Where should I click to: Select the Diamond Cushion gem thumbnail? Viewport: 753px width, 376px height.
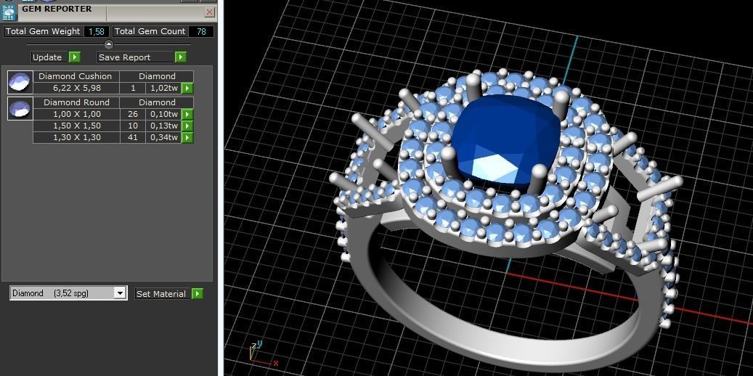pos(20,81)
